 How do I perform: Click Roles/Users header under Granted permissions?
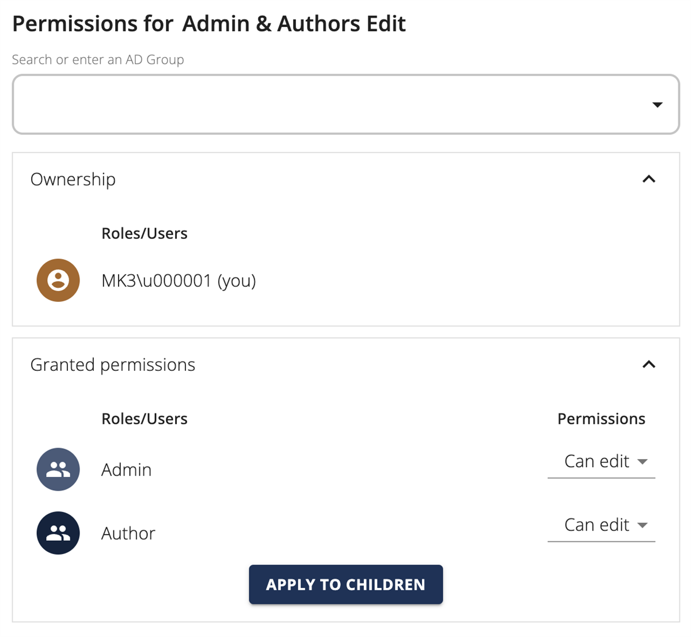[145, 419]
